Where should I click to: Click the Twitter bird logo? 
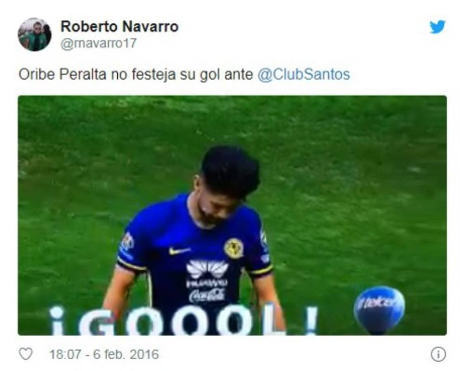point(437,27)
